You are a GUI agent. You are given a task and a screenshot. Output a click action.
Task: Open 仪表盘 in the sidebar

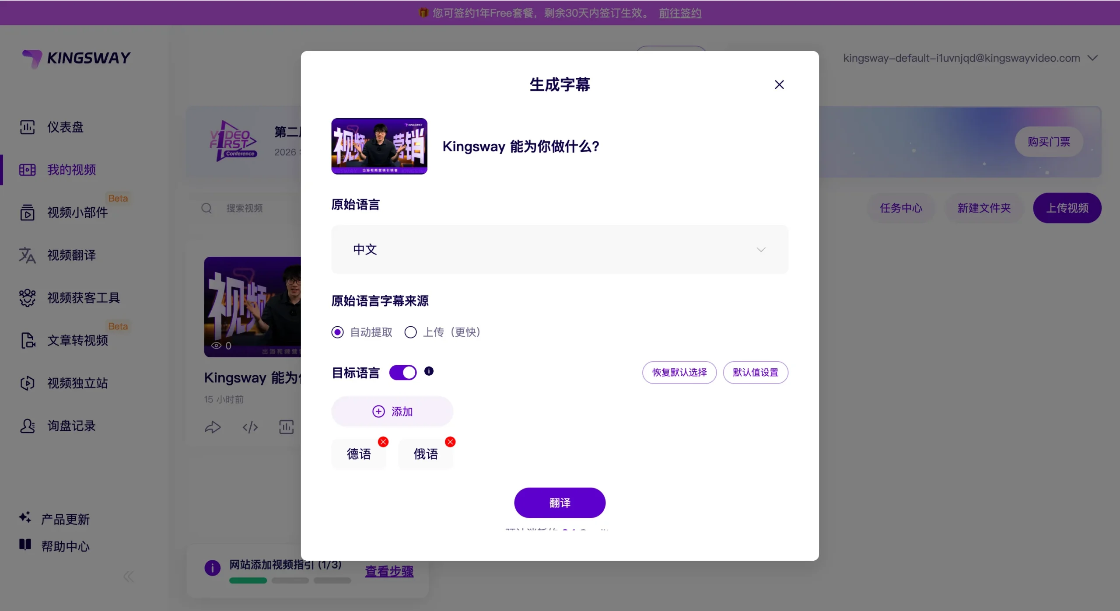click(65, 127)
